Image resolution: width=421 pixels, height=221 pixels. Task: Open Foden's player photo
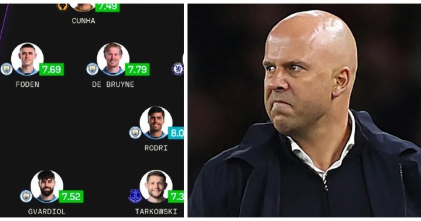(x=27, y=59)
